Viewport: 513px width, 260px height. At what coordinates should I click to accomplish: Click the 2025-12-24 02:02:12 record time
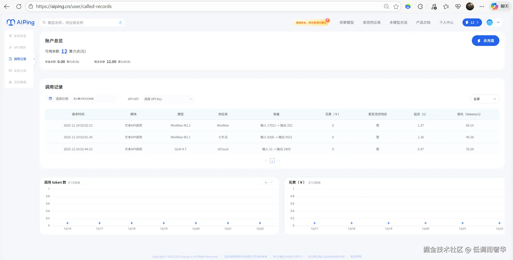coord(78,125)
